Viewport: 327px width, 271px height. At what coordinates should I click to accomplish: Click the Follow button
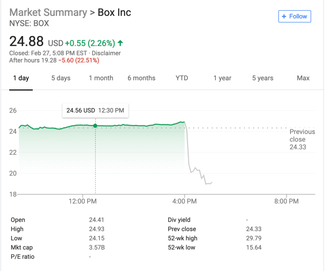point(295,16)
